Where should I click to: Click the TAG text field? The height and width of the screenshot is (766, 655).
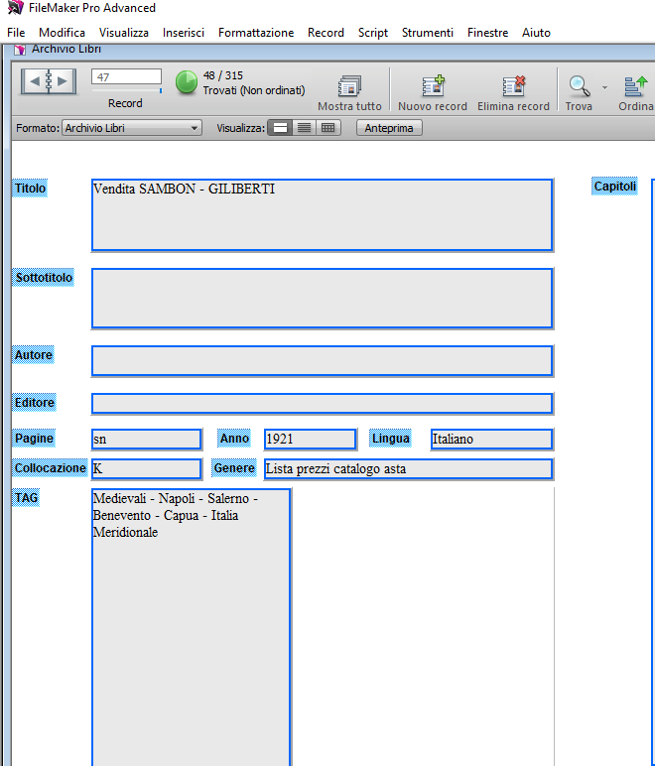pyautogui.click(x=191, y=627)
